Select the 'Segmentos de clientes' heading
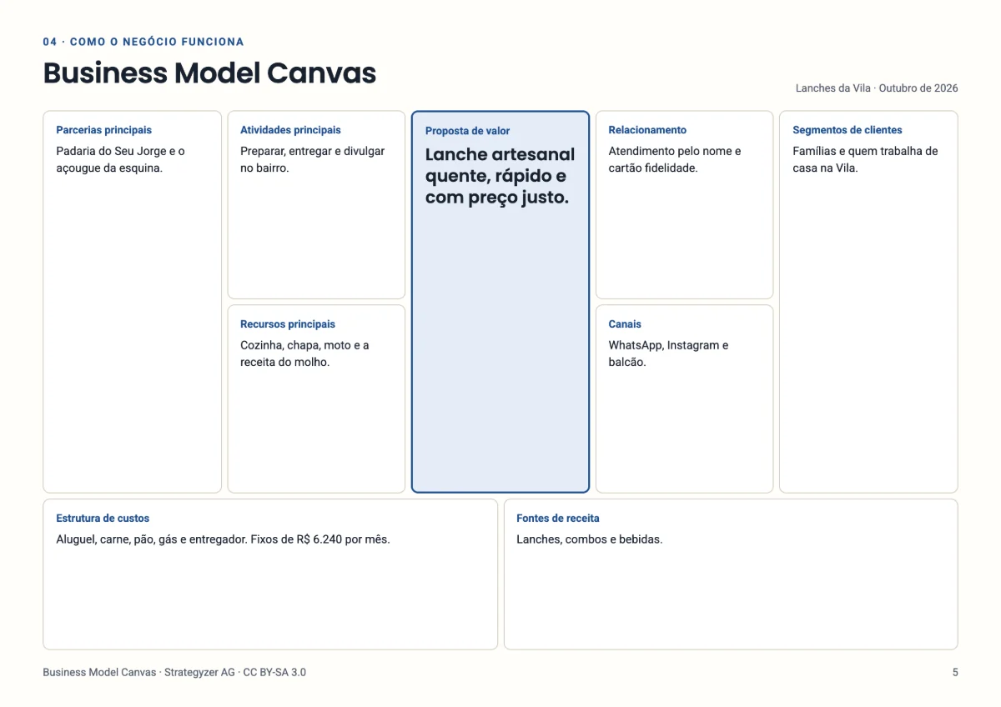The height and width of the screenshot is (707, 1001). click(x=848, y=130)
